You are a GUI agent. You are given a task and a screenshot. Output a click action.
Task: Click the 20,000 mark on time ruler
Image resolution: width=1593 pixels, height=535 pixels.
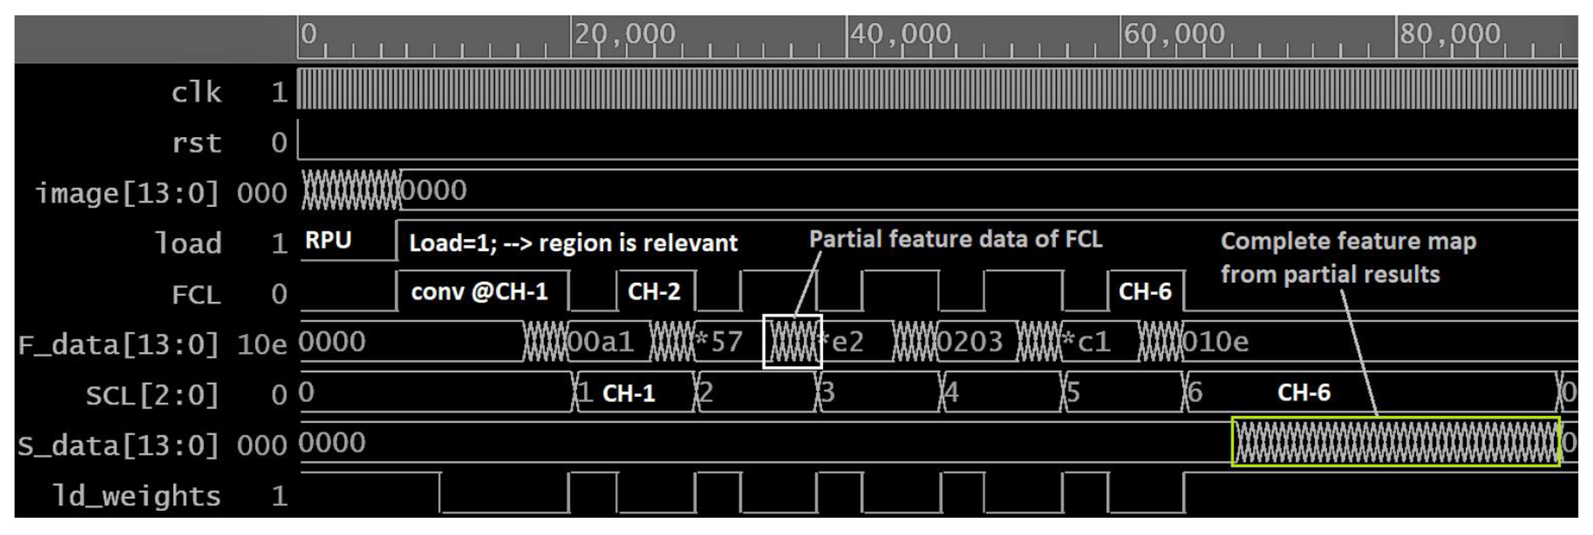pyautogui.click(x=624, y=34)
